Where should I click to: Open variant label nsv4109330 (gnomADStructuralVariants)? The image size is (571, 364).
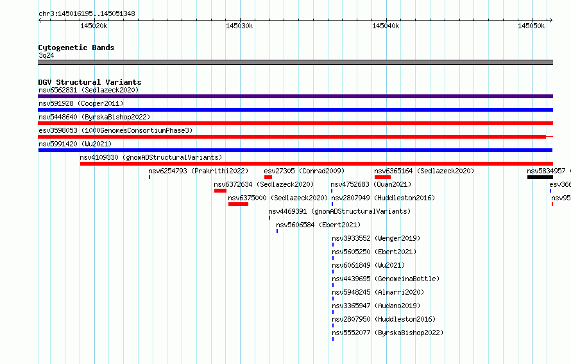(x=151, y=157)
